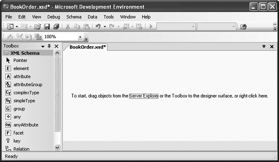Open the Data menu

92,17
